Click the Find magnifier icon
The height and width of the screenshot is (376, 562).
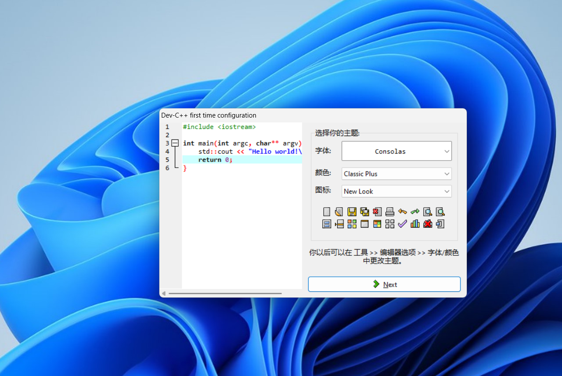click(428, 212)
